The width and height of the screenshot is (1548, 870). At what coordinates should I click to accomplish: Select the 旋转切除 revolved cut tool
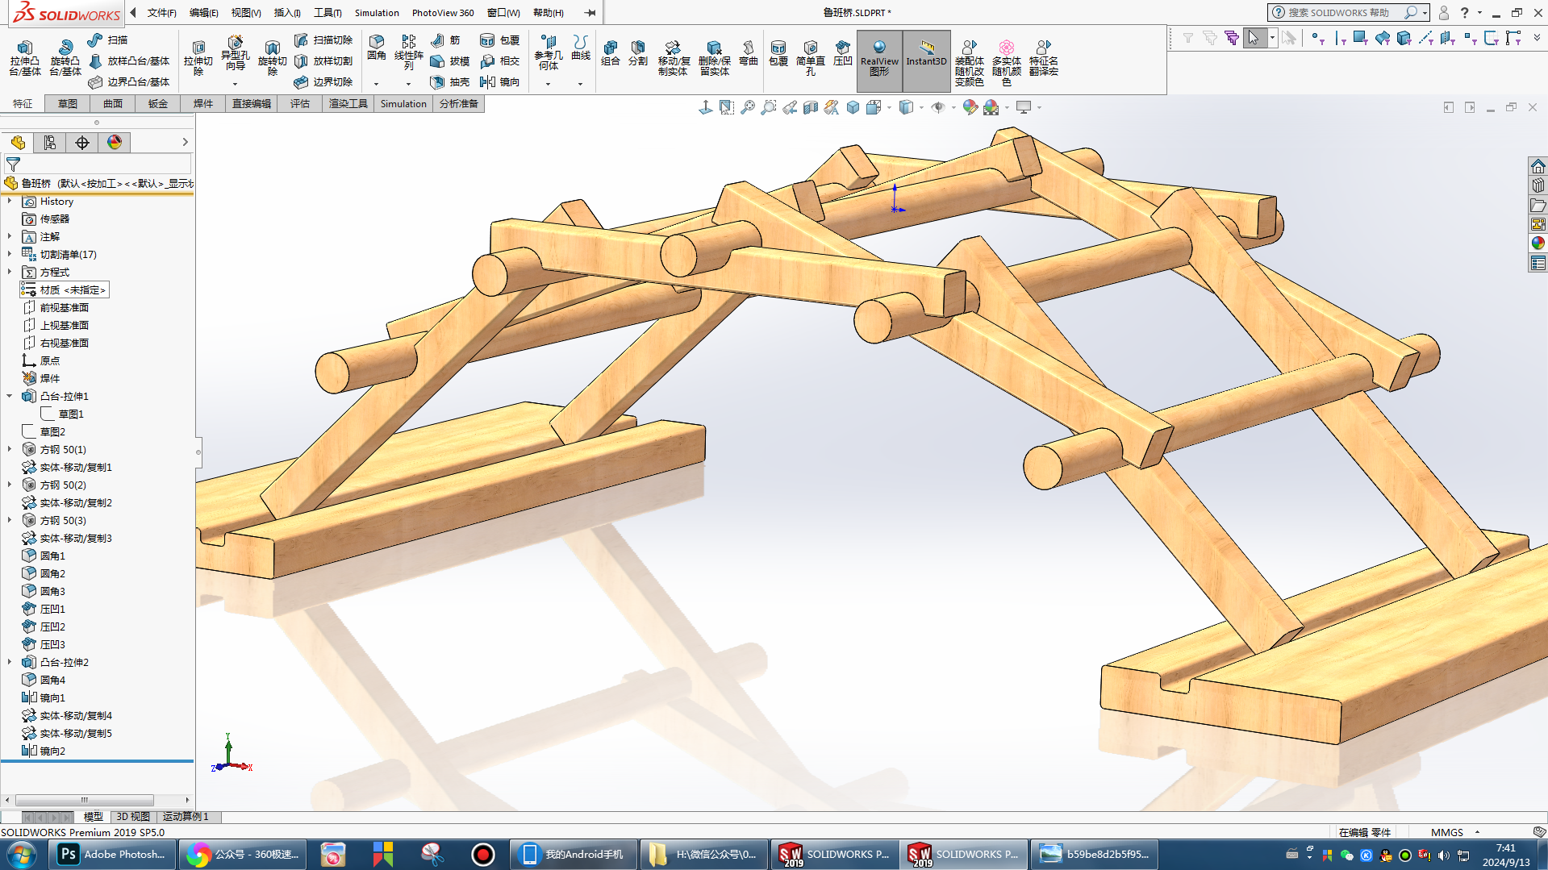point(272,58)
